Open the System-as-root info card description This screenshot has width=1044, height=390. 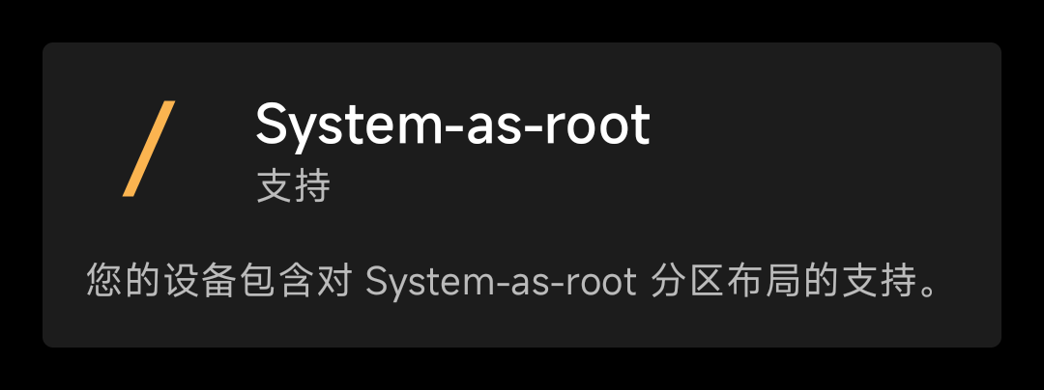(x=512, y=283)
